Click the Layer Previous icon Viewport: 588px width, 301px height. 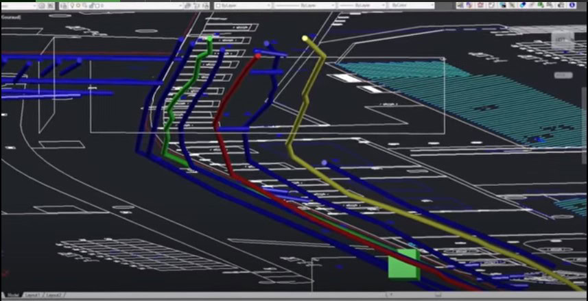[x=197, y=5]
